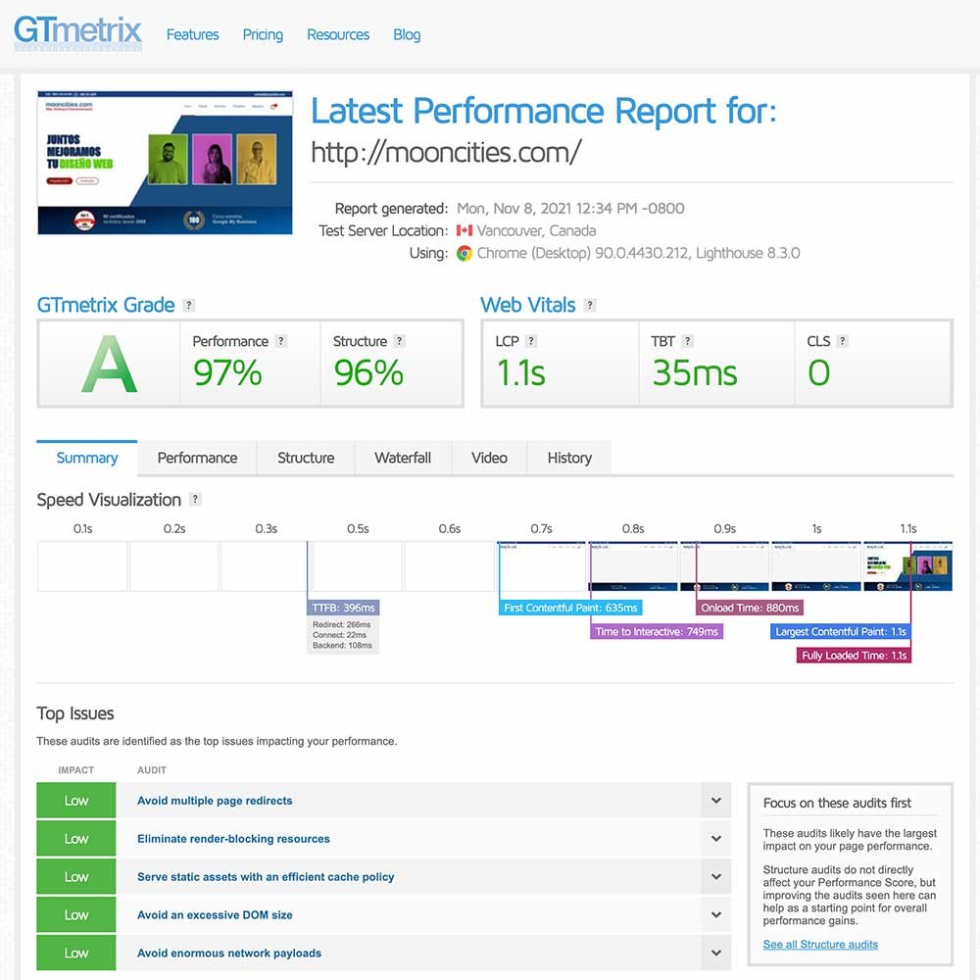The height and width of the screenshot is (980, 980).
Task: Click help icon next to Web Vitals
Action: pos(589,306)
